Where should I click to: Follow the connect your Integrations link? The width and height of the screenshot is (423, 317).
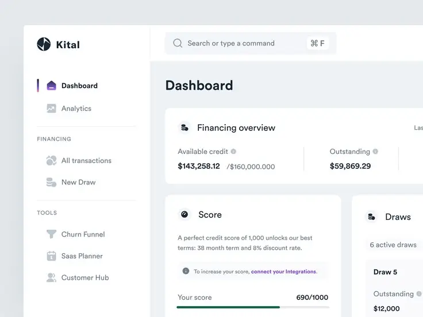coord(284,272)
